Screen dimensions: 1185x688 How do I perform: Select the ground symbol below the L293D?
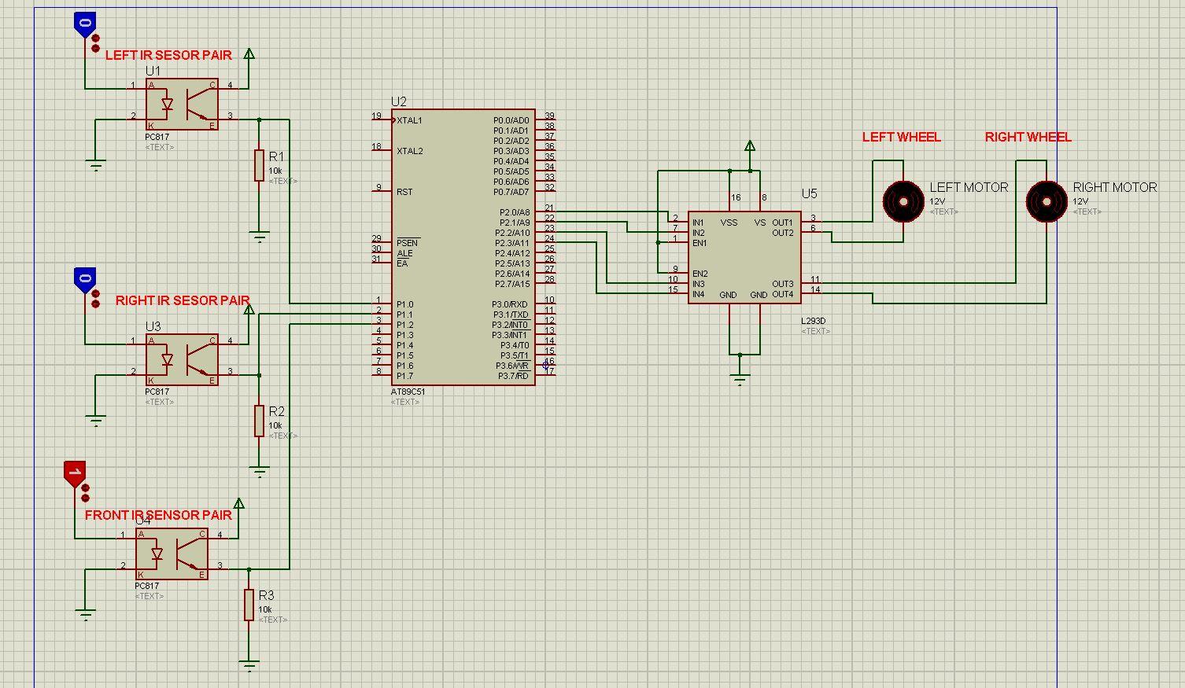[x=740, y=377]
